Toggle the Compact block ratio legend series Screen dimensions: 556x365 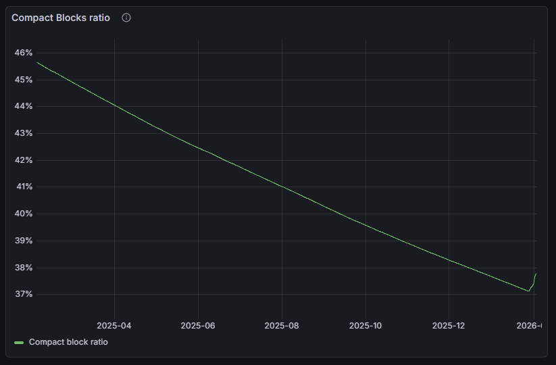point(68,342)
